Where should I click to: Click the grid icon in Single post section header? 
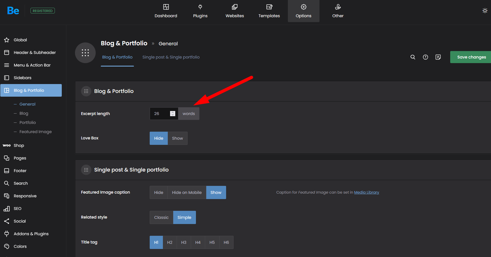pyautogui.click(x=86, y=170)
